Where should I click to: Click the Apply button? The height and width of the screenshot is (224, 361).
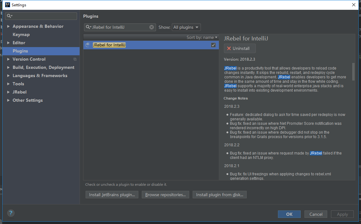click(x=342, y=214)
